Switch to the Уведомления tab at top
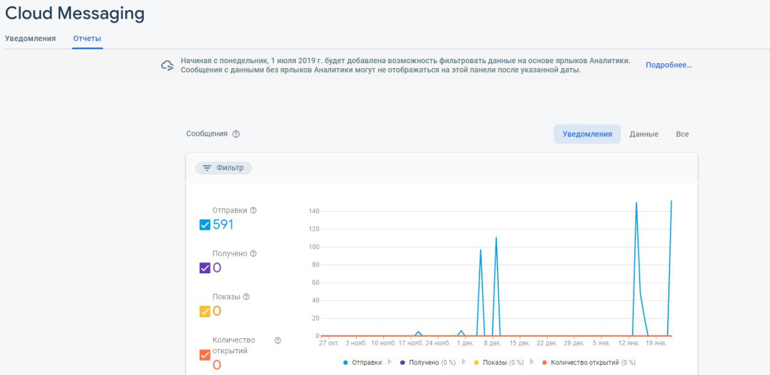Image resolution: width=770 pixels, height=375 pixels. coord(30,39)
